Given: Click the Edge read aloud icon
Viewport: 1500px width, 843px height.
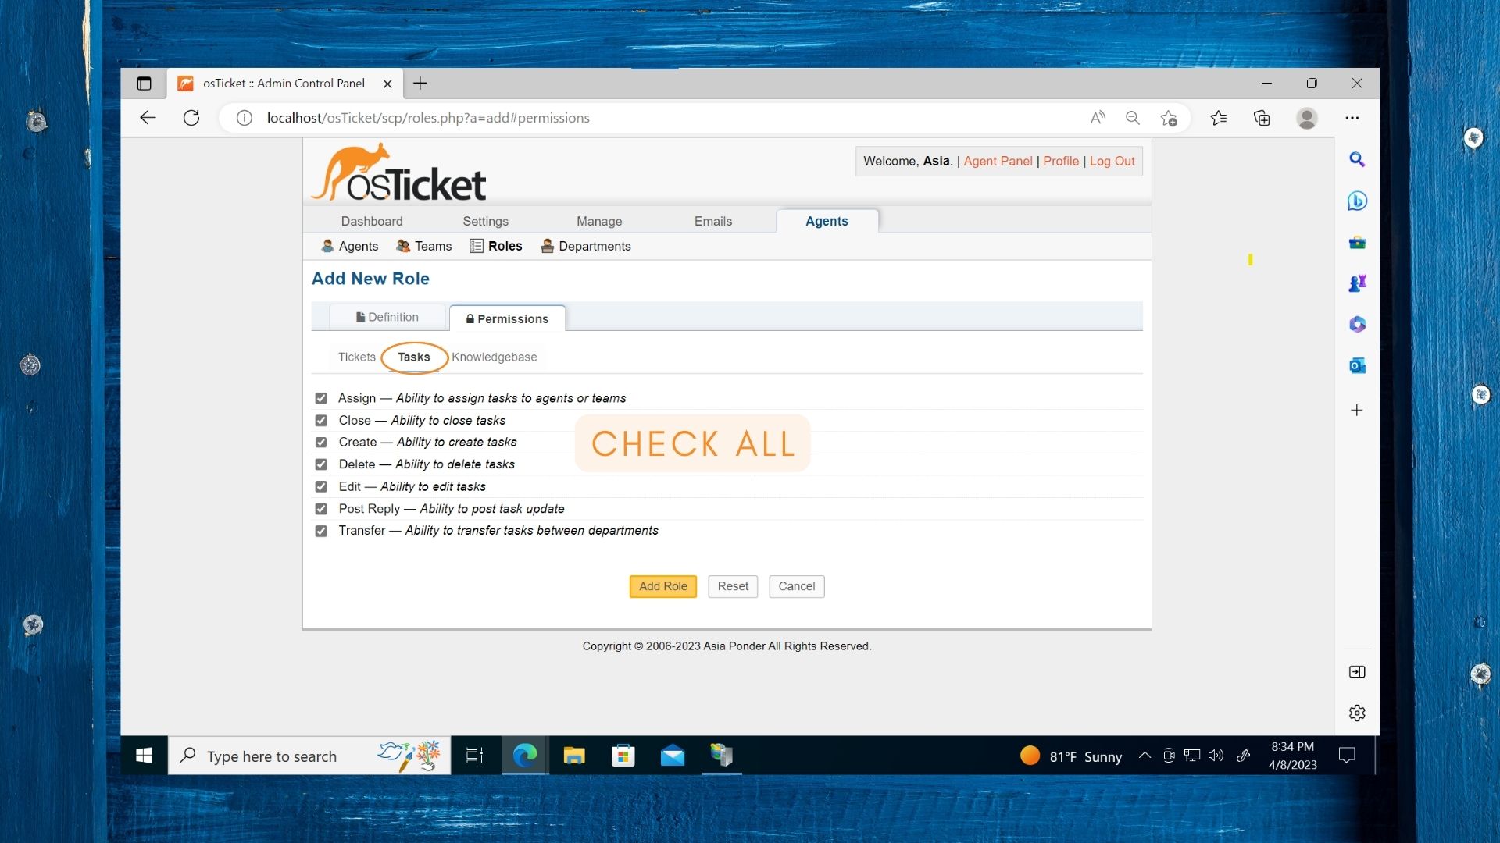Looking at the screenshot, I should tap(1098, 118).
